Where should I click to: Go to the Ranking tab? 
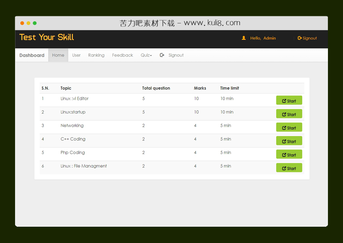coord(96,55)
